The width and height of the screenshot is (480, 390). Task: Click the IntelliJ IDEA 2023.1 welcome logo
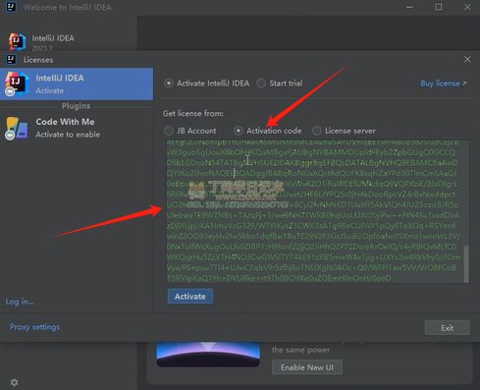(x=17, y=42)
